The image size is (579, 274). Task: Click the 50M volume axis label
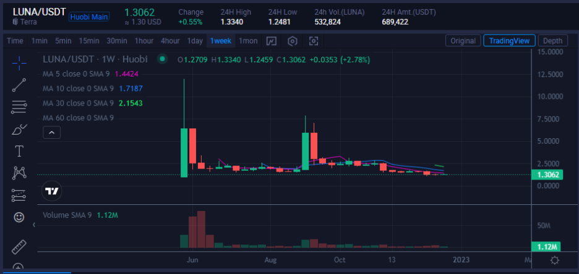pyautogui.click(x=544, y=225)
